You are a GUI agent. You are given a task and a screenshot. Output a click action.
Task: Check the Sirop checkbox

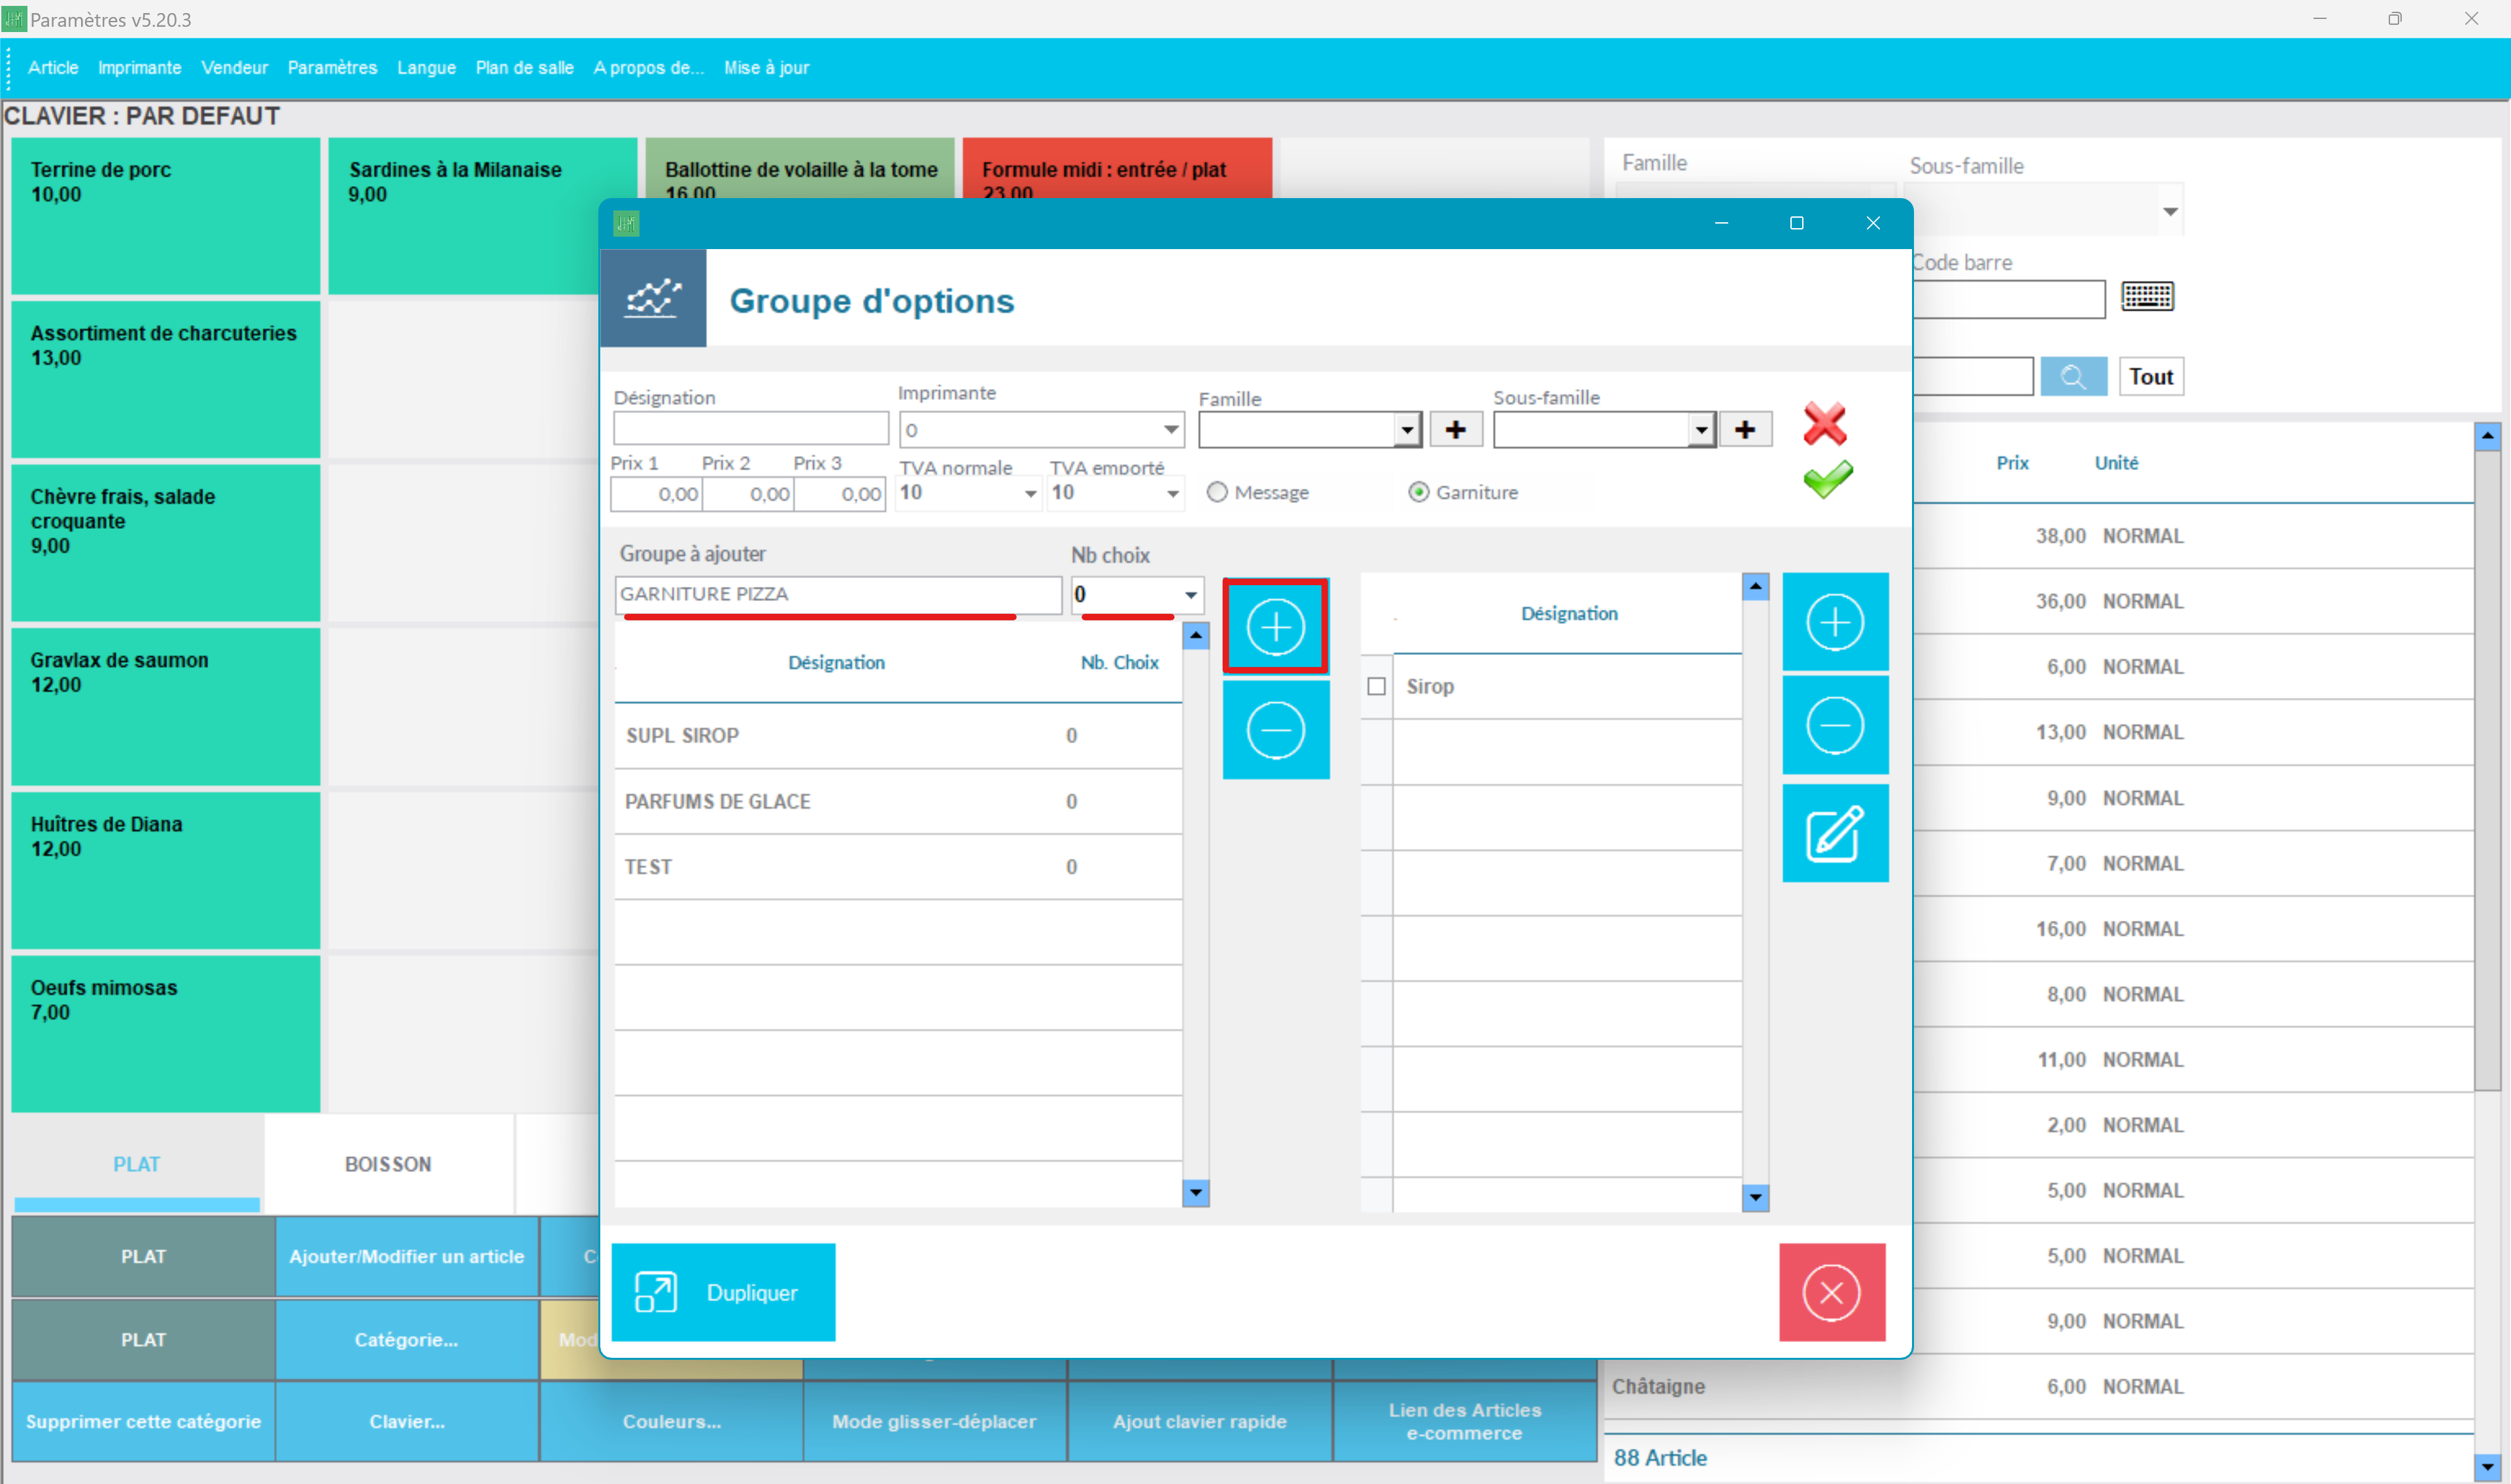(1376, 686)
